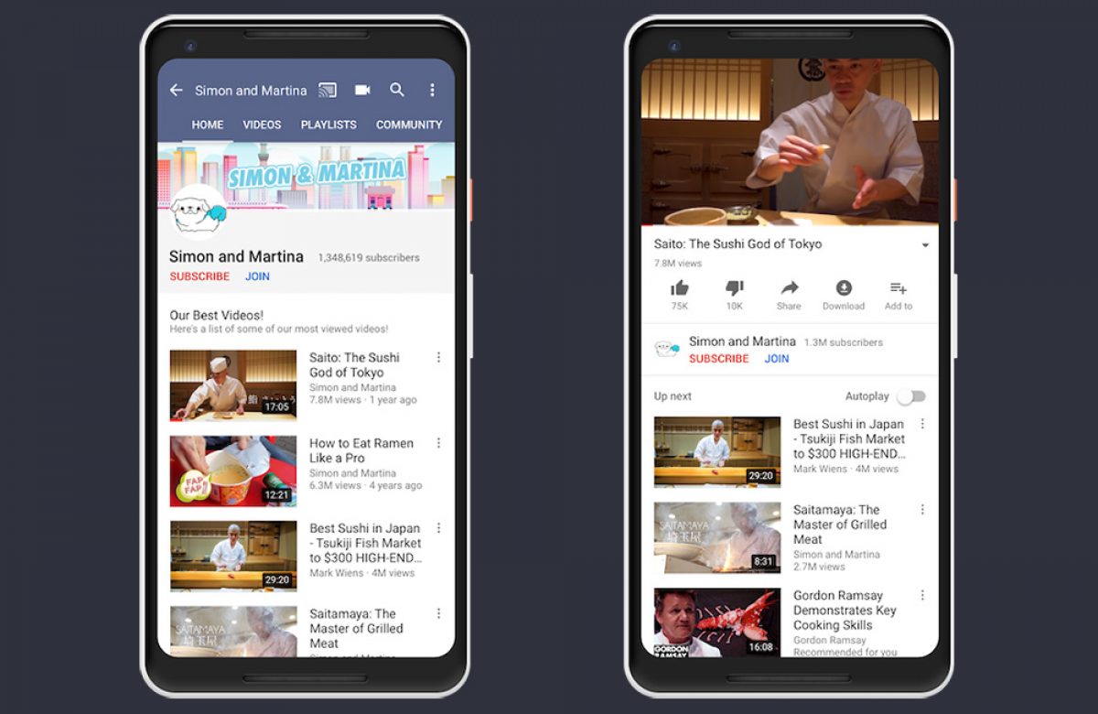Tap 'Simon and Martina' title in top bar
The height and width of the screenshot is (714, 1098).
point(251,91)
